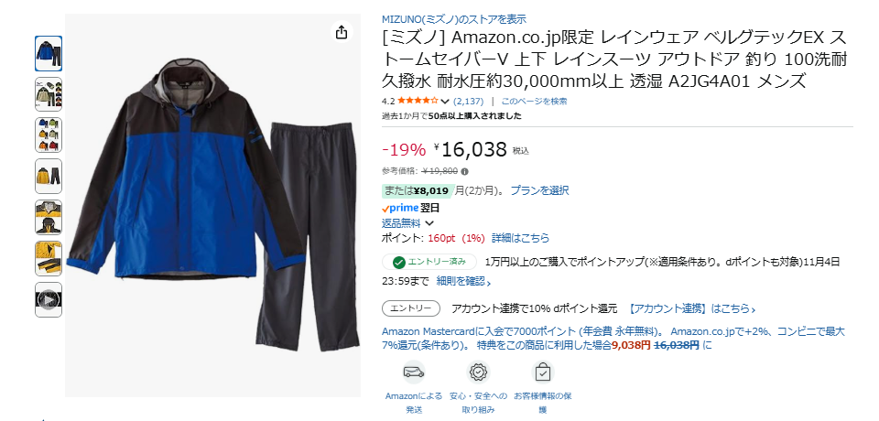Click the Amazon delivery truck icon
Screen dimensions: 879x421
414,372
